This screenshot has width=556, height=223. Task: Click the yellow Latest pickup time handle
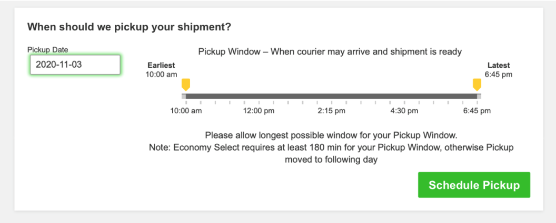(x=477, y=84)
